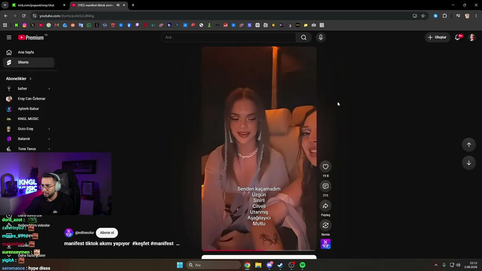
Task: Open Ayberk Babur channel
Action: click(x=29, y=109)
